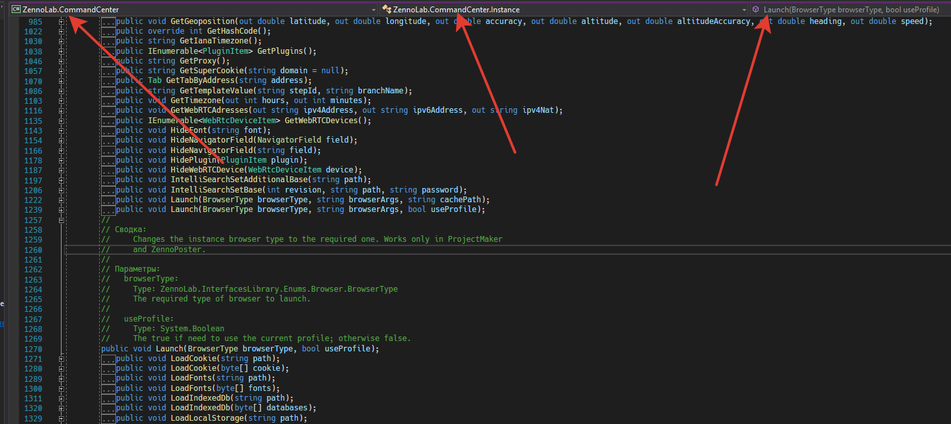This screenshot has height=424, width=951.
Task: Expand LoadIndexedDb(byte[] databases) region
Action: (x=62, y=408)
